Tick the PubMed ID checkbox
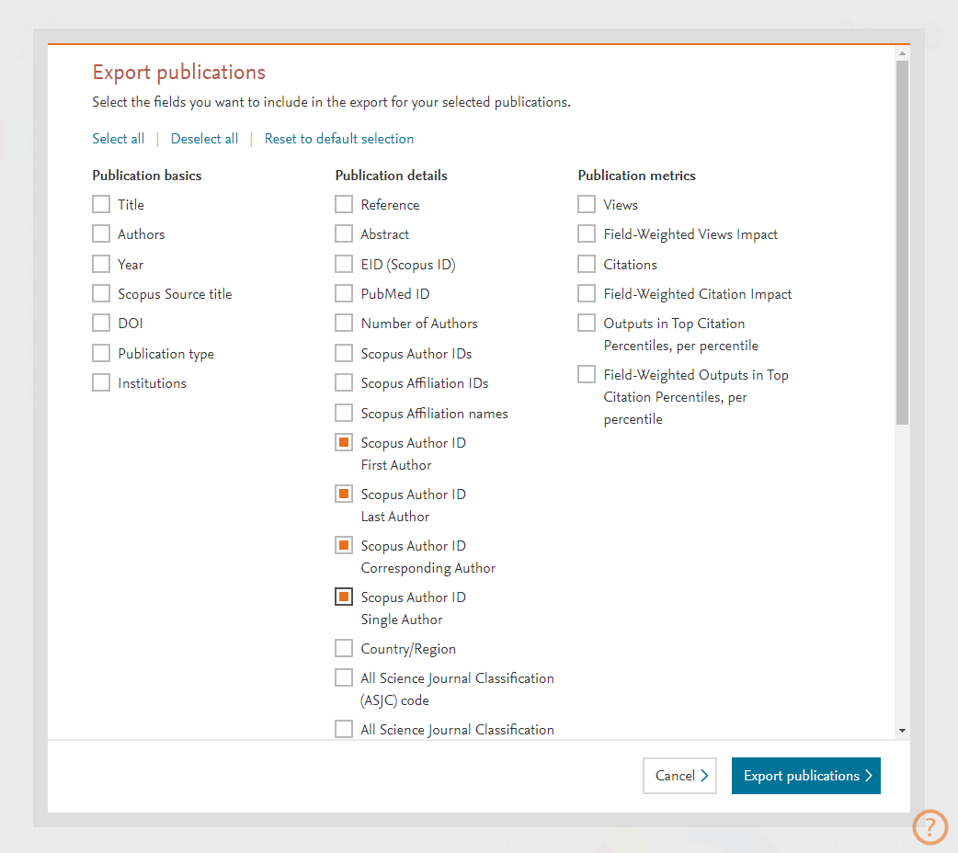Image resolution: width=958 pixels, height=853 pixels. [x=344, y=293]
